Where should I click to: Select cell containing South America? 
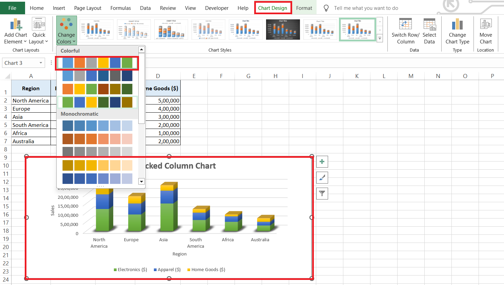click(31, 125)
